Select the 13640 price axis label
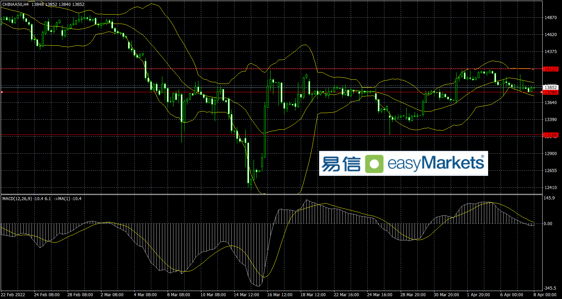 (x=551, y=103)
